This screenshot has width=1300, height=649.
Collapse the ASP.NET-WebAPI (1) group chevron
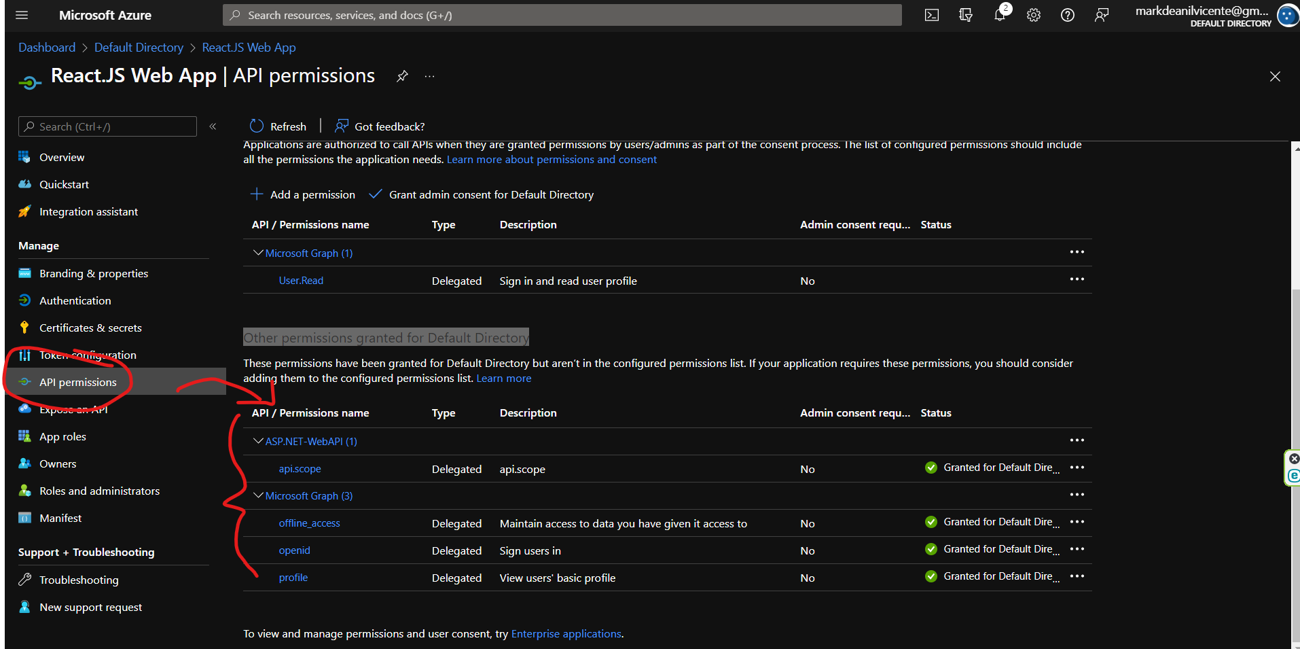point(258,441)
